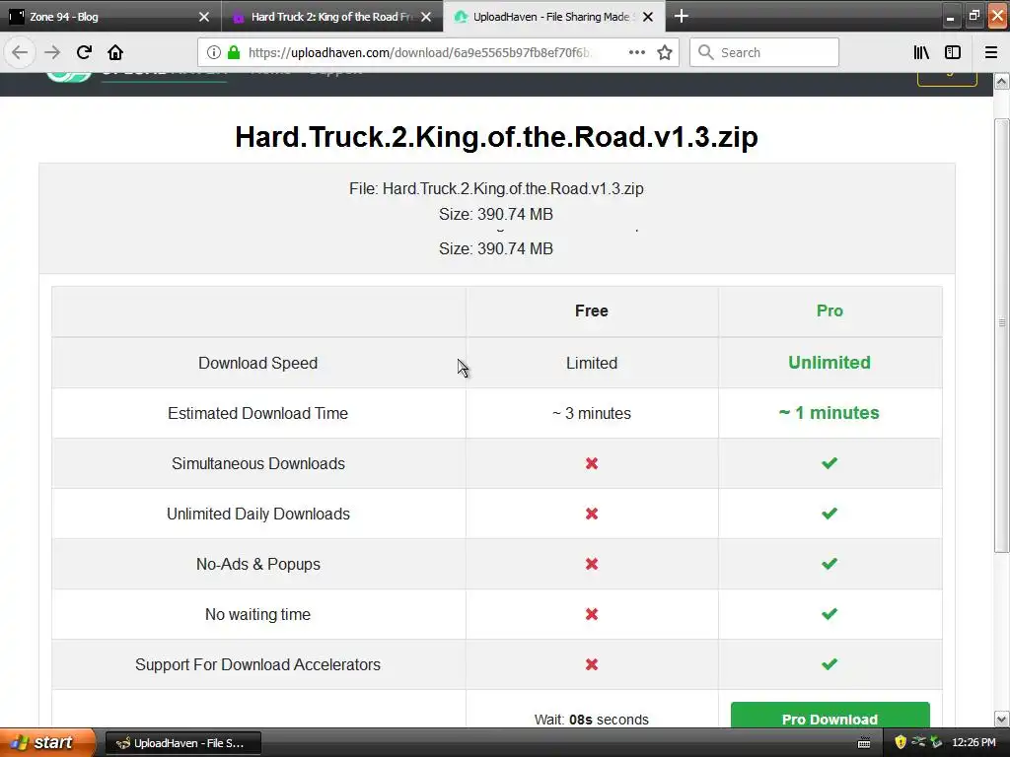Image resolution: width=1010 pixels, height=757 pixels.
Task: Click green check for No waiting time
Action: coord(830,613)
